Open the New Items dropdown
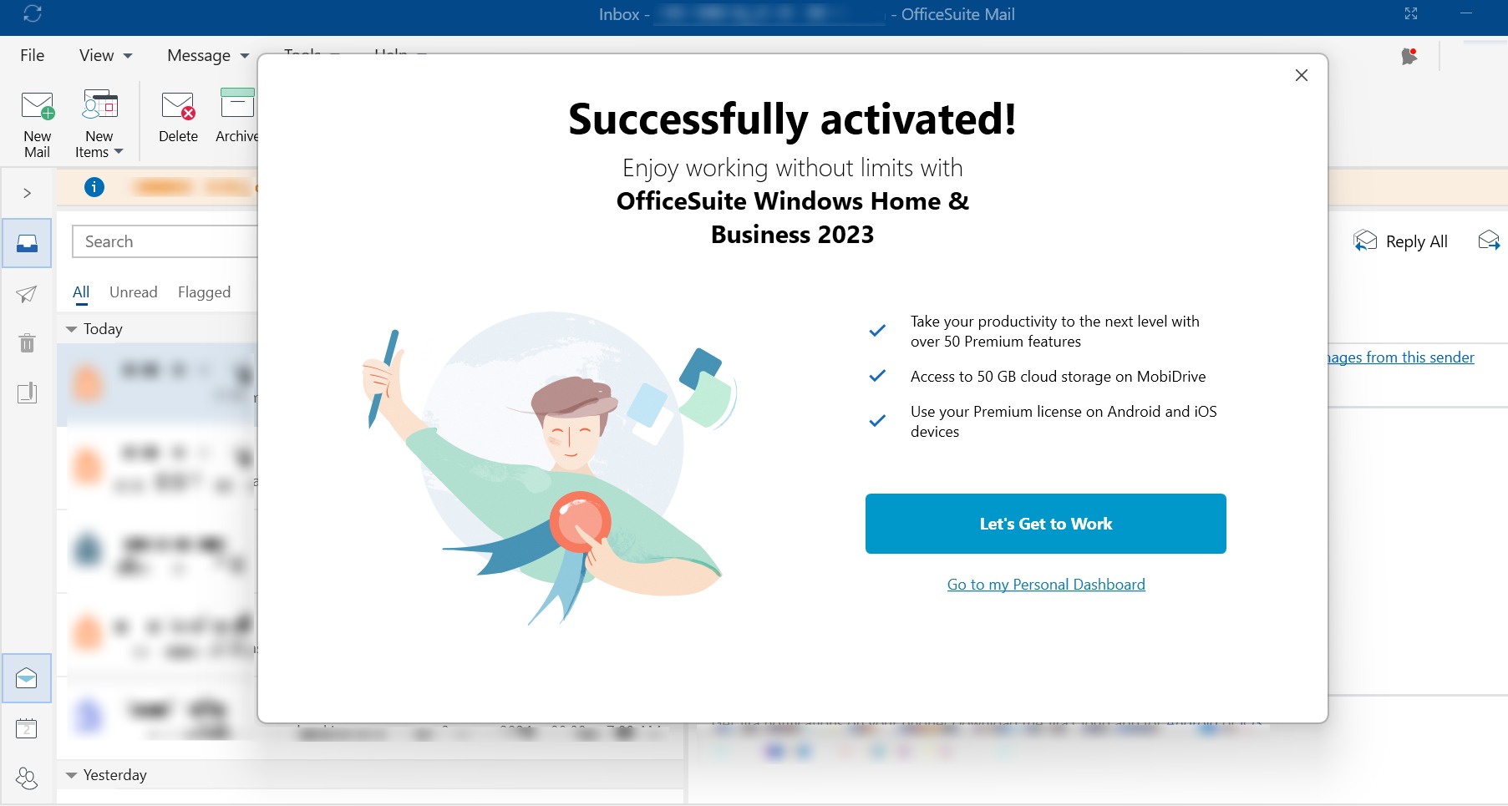Viewport: 1508px width, 806px height. pyautogui.click(x=99, y=121)
